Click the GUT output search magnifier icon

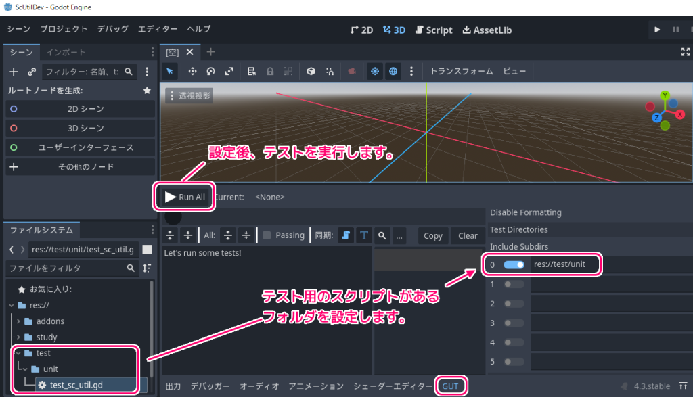pos(382,235)
